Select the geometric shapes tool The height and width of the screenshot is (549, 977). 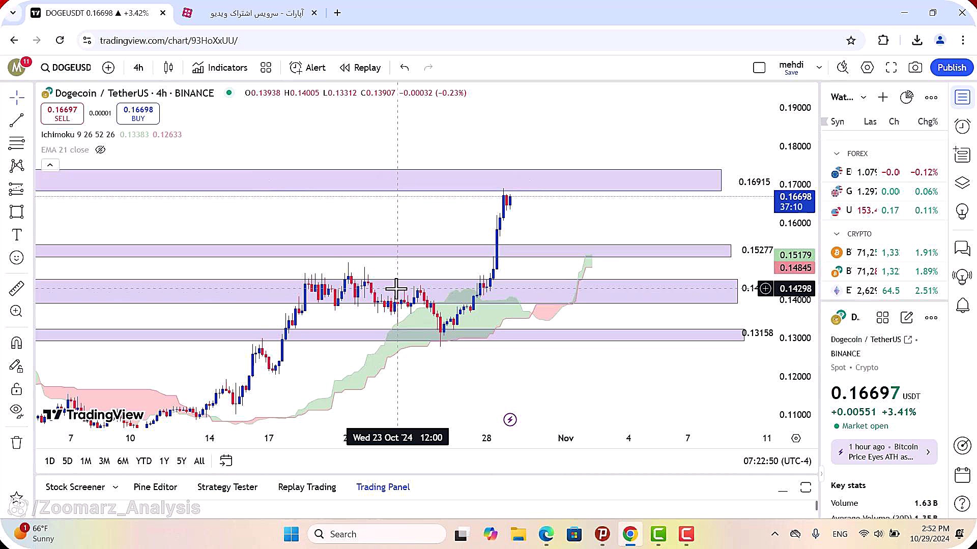[x=16, y=212]
